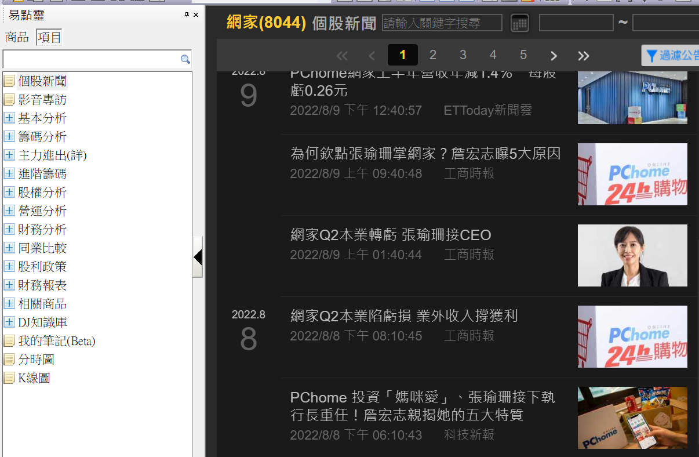Click the search magnifier in sidebar
Screen dimensions: 699x457
click(185, 59)
